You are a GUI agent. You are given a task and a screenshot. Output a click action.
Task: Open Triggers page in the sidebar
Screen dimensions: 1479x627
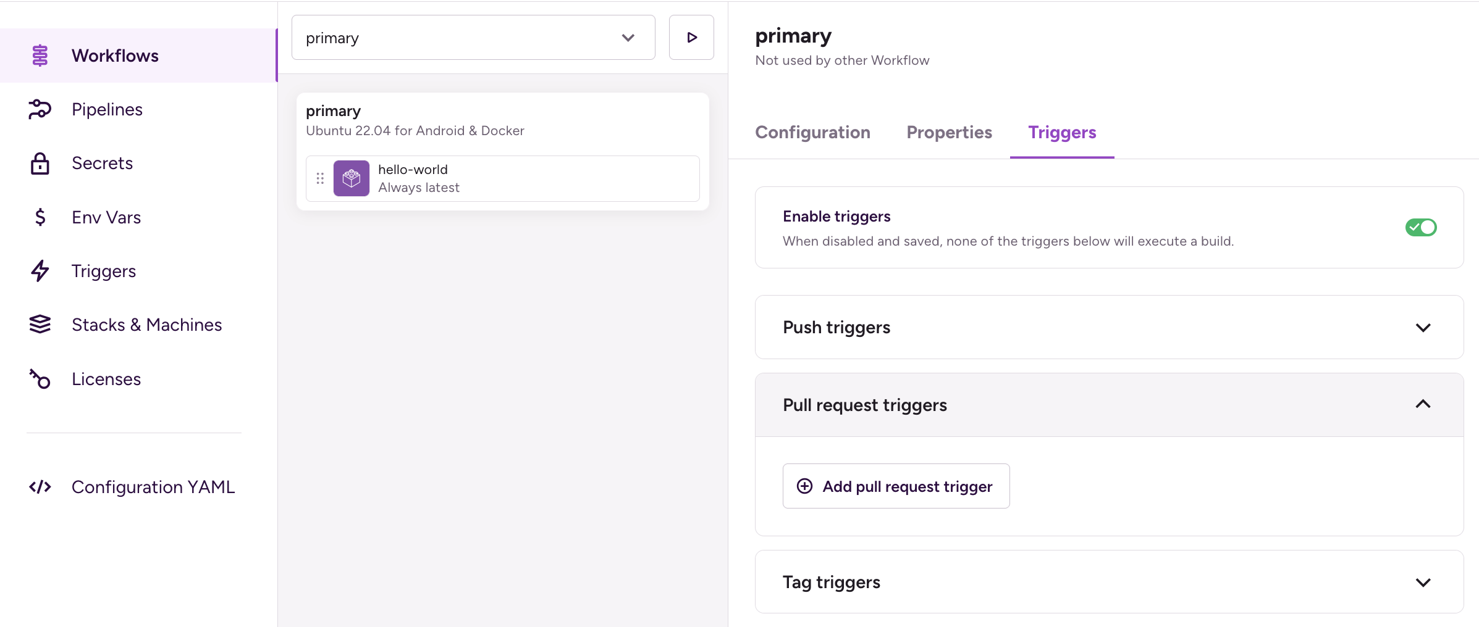pos(138,271)
